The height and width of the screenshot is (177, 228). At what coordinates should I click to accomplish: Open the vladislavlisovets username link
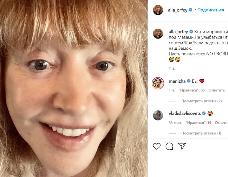pyautogui.click(x=185, y=114)
